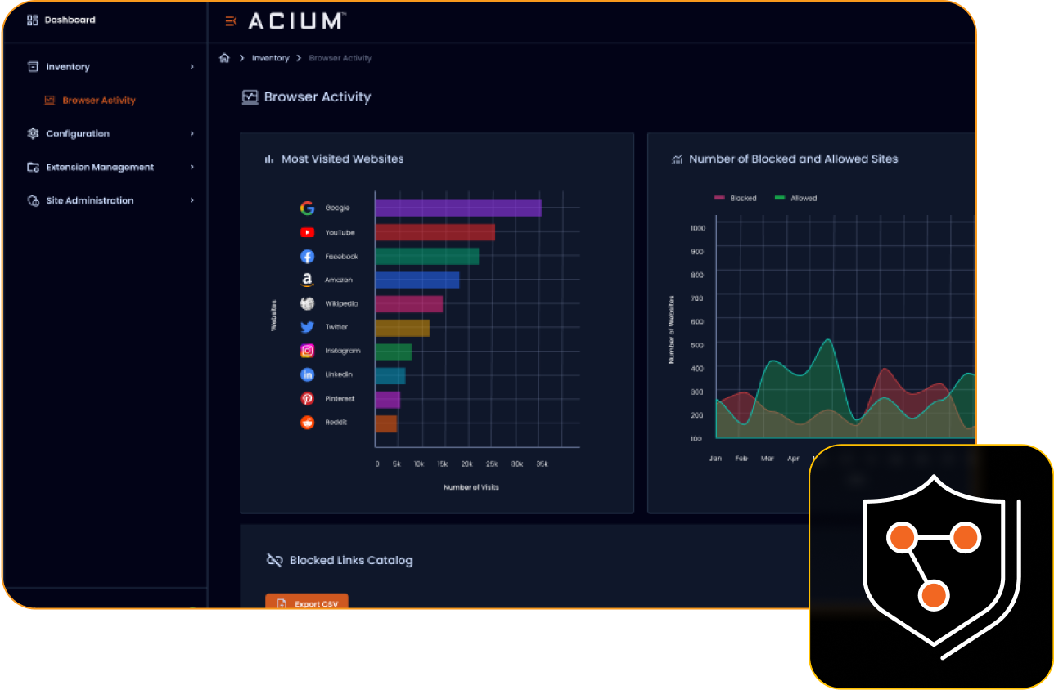Open the Dashboard grid icon

(x=33, y=20)
